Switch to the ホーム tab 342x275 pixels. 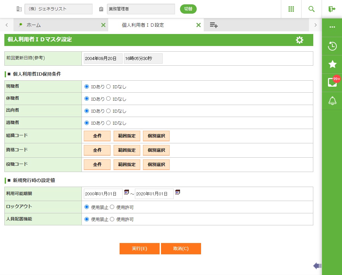click(x=33, y=25)
